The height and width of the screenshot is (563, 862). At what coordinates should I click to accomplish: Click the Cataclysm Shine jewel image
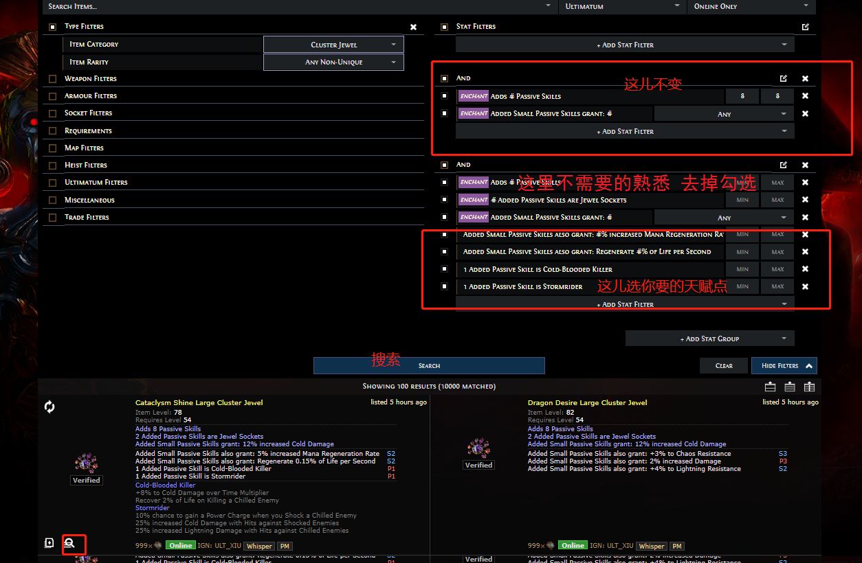pyautogui.click(x=87, y=463)
